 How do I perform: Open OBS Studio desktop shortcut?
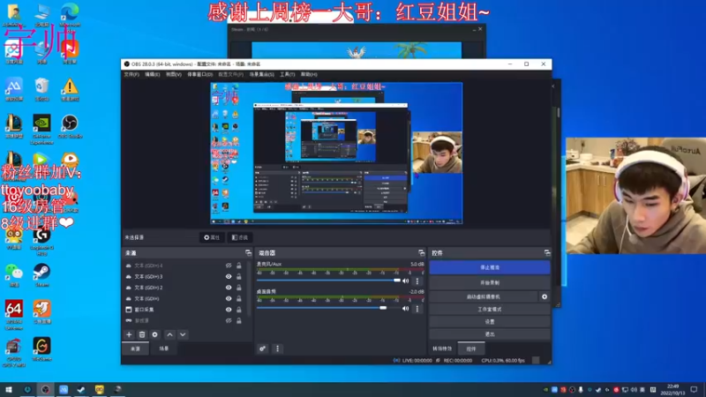coord(70,126)
